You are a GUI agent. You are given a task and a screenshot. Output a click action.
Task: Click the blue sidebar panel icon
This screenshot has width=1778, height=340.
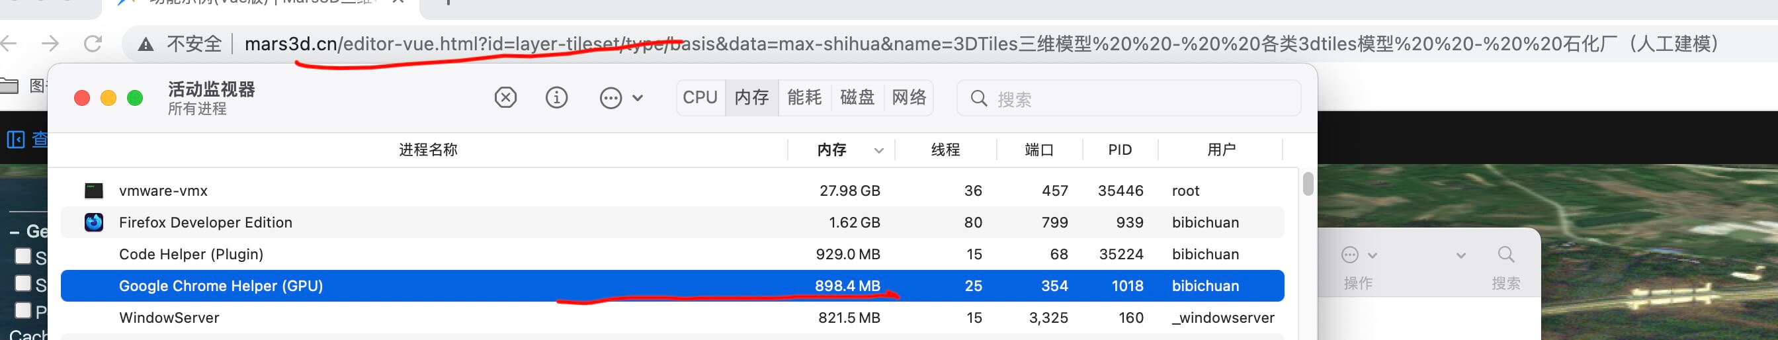coord(15,140)
